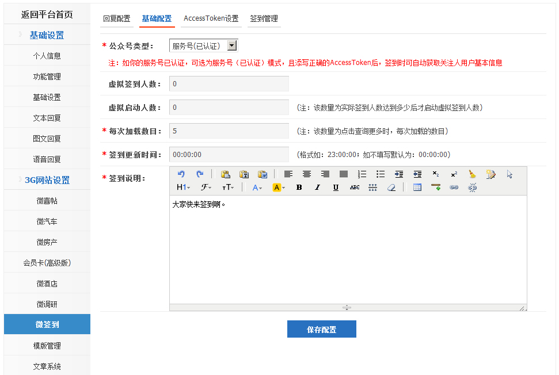The image size is (559, 375).
Task: Switch to the 基础配置 tab
Action: point(157,18)
